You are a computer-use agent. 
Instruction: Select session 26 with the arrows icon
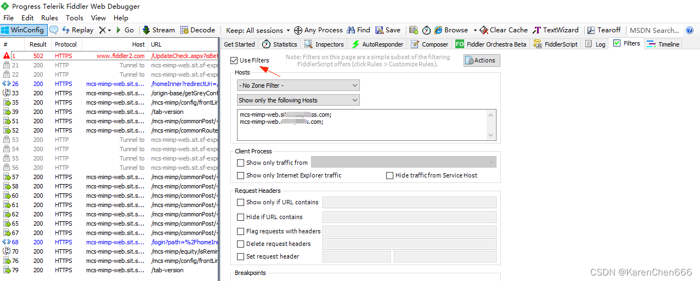pyautogui.click(x=110, y=84)
